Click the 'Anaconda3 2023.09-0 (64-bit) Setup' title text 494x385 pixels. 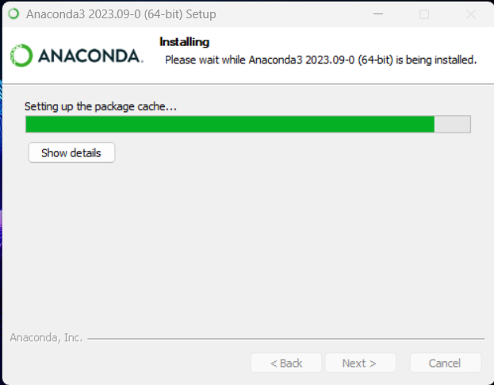pos(121,14)
